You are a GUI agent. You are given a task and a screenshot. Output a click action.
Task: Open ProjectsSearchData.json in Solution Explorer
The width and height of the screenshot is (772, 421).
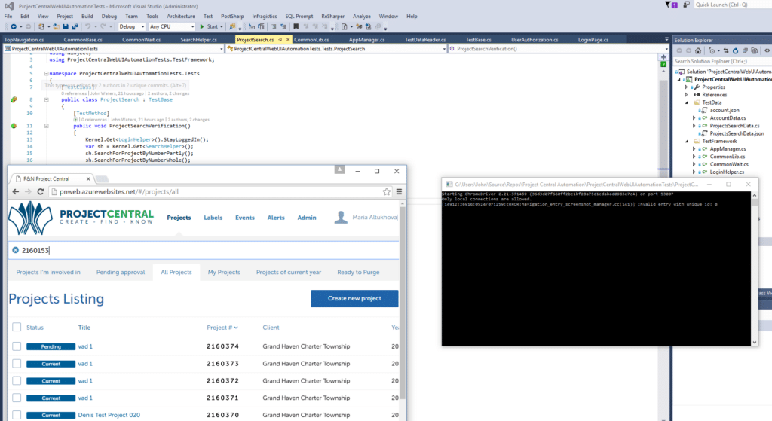pyautogui.click(x=737, y=134)
